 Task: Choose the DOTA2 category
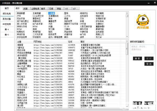click(x=19, y=29)
